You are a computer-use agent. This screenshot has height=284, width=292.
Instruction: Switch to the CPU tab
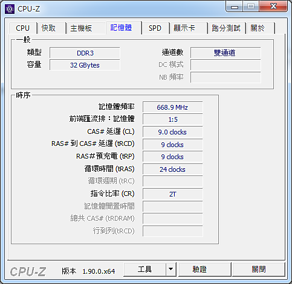click(23, 28)
